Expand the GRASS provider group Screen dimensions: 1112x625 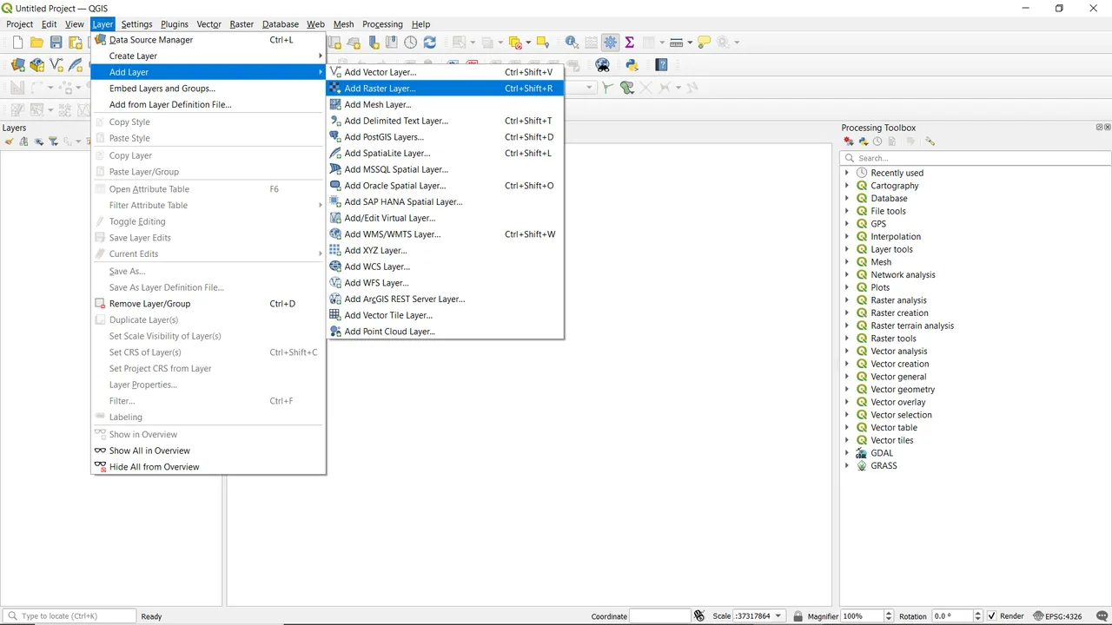[x=847, y=466]
